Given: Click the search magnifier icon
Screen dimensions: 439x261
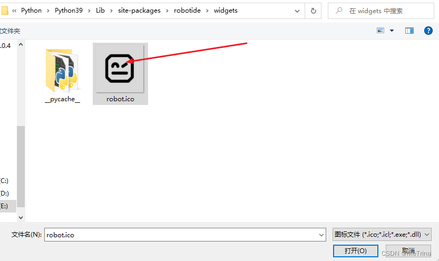Looking at the screenshot, I should (x=339, y=11).
